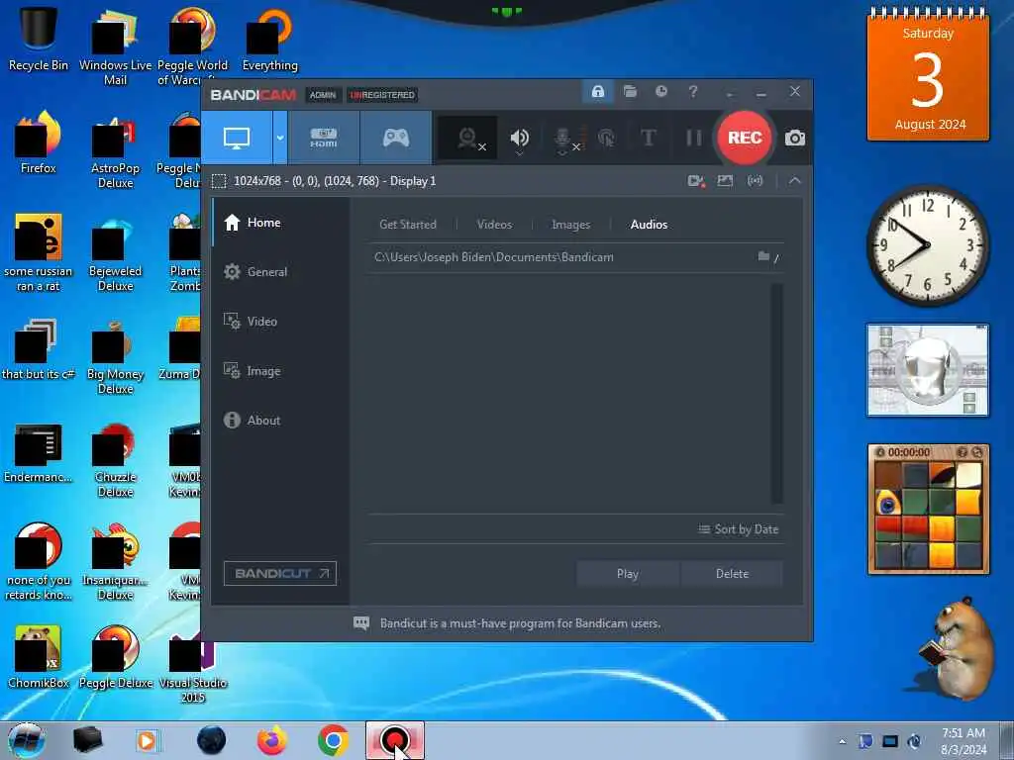Click the broadcast signal icon

click(755, 181)
